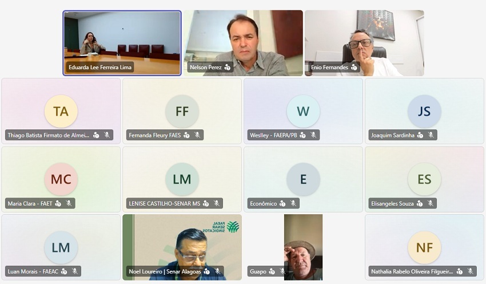Click the muted mic icon on Maria Clara - FAET
Image resolution: width=486 pixels, height=284 pixels.
[x=69, y=203]
